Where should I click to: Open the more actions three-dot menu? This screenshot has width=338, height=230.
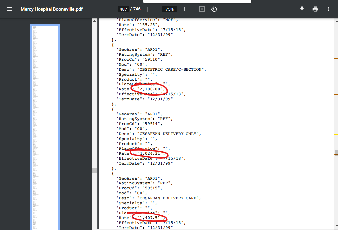[328, 9]
